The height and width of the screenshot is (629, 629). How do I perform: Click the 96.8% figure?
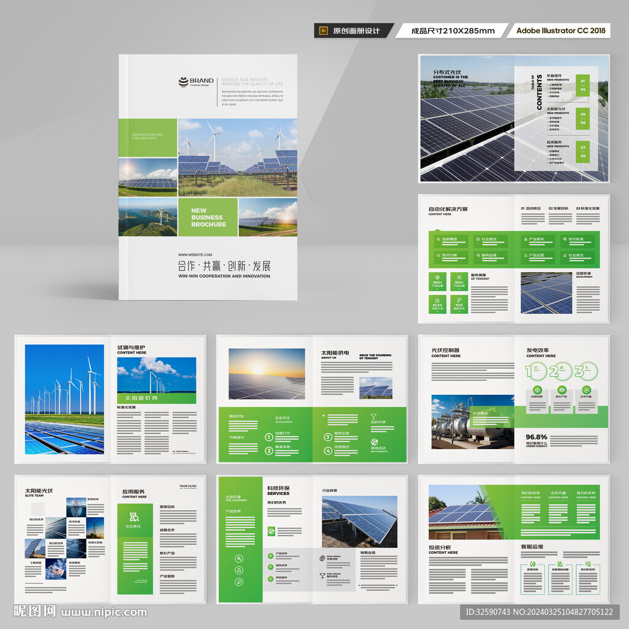pos(536,437)
